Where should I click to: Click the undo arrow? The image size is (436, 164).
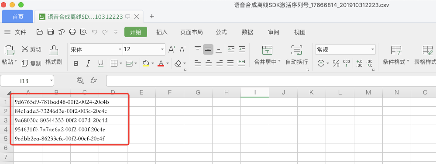[x=94, y=32]
